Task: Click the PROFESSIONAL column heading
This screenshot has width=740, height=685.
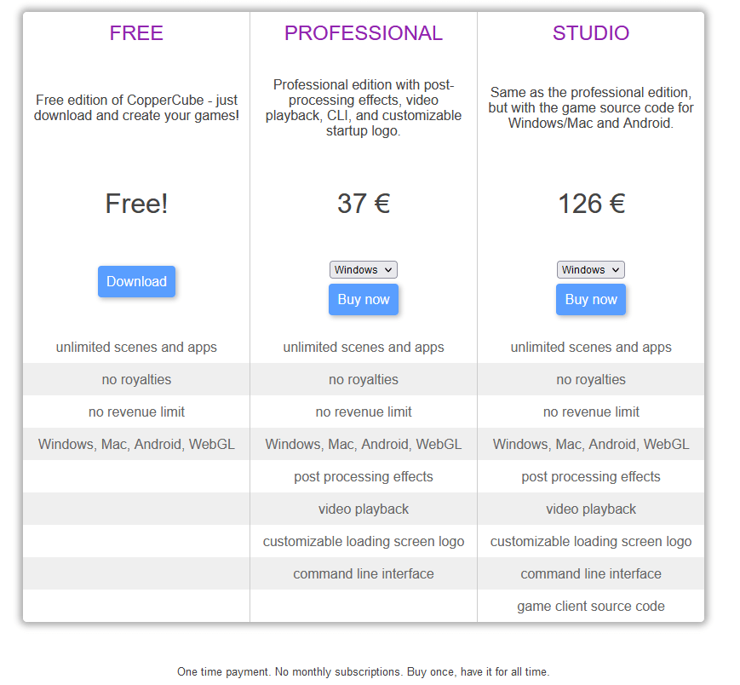Action: (x=364, y=33)
